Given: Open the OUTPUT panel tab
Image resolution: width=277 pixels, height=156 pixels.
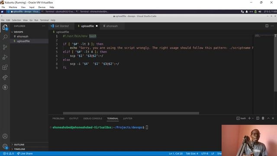Looking at the screenshot, I should tap(74, 118).
